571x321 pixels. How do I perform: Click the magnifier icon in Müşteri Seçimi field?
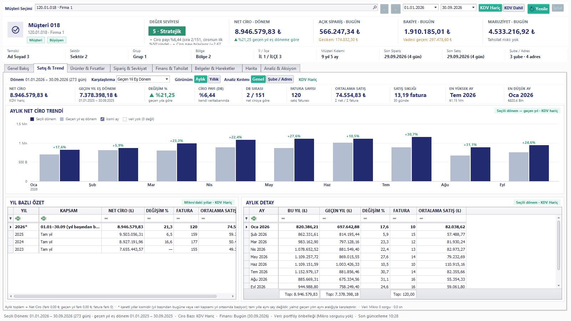point(374,7)
